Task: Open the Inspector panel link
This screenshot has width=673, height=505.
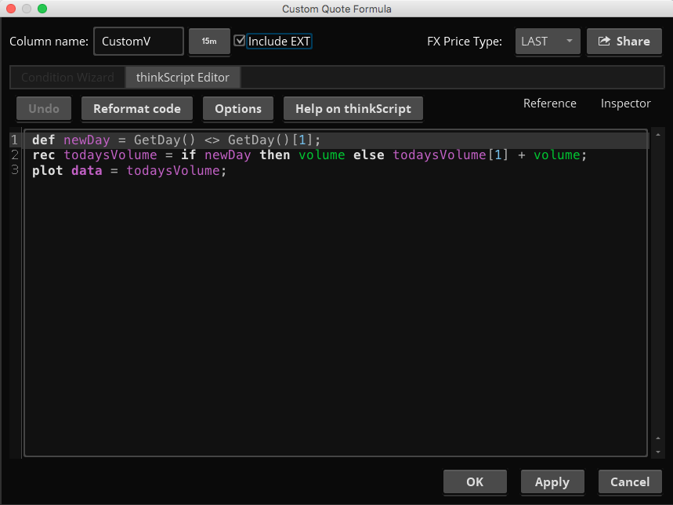Action: [626, 104]
